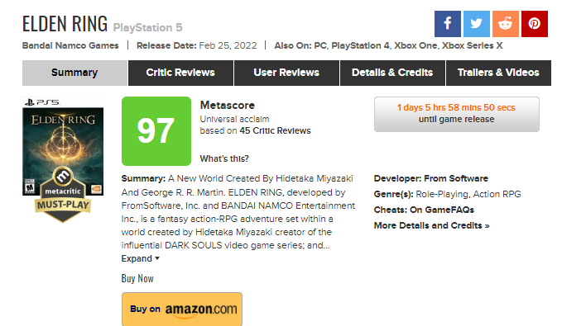Viewport: 562px width, 326px height.
Task: Open the Elden Ring PS5 cover art
Action: coord(63,147)
